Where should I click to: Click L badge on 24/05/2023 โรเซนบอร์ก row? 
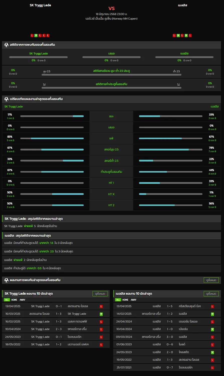point(101,337)
